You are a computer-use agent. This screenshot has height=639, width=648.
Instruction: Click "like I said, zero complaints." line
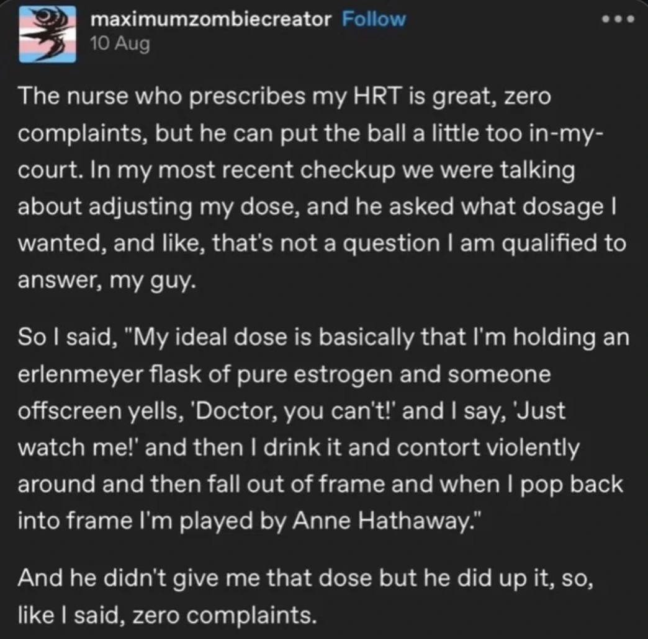[164, 614]
